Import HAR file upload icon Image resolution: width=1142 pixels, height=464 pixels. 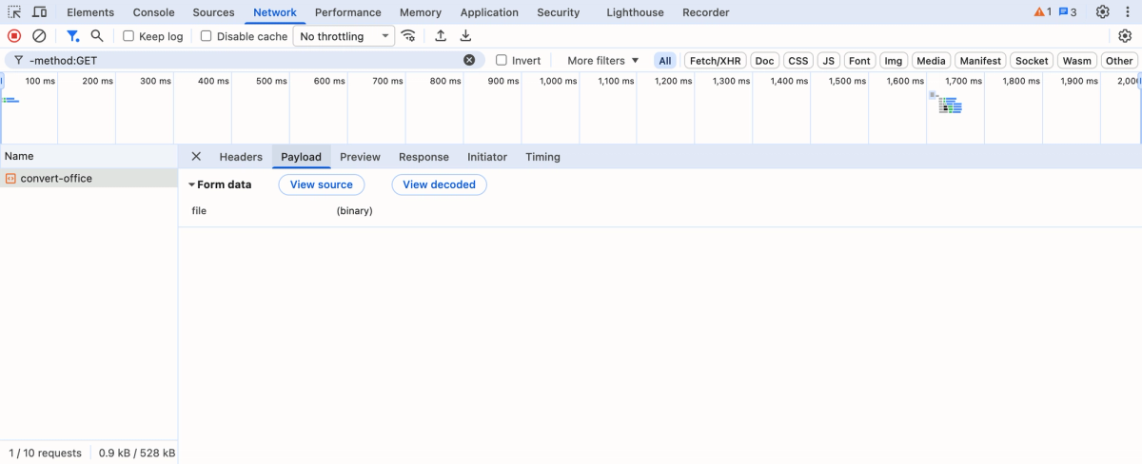tap(441, 36)
